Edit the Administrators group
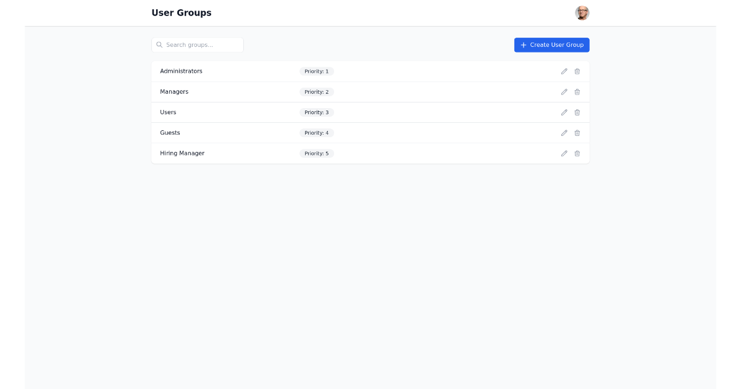Viewport: 741px width, 389px height. pyautogui.click(x=564, y=71)
